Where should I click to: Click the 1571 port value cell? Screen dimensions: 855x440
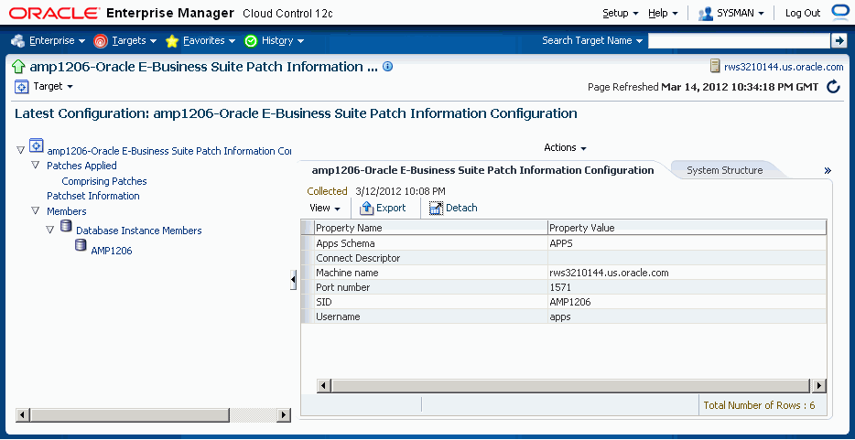point(687,287)
